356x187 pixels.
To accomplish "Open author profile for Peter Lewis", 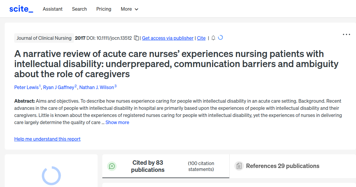I will [x=26, y=87].
